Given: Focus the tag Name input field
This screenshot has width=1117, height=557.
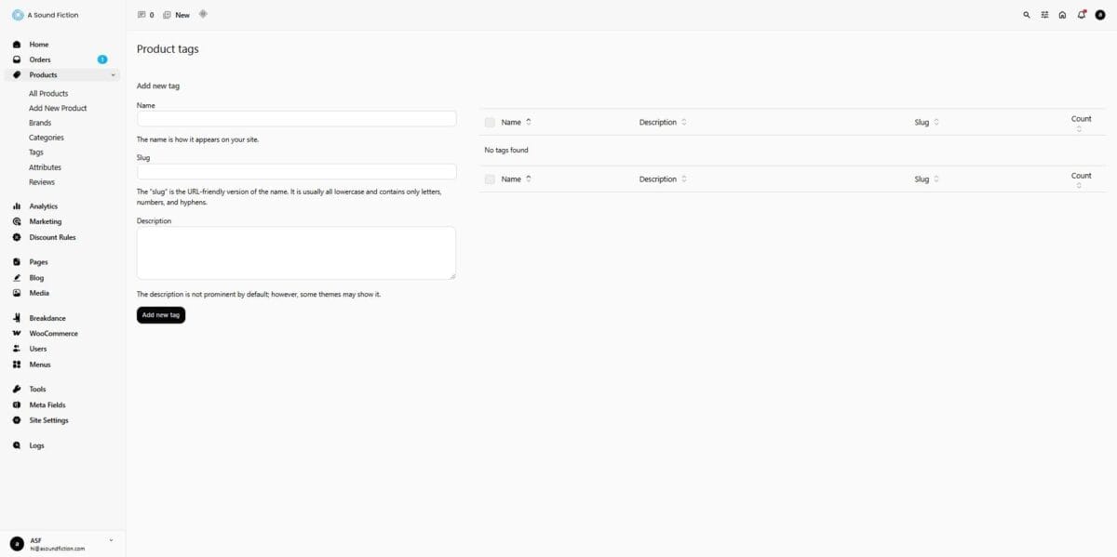Looking at the screenshot, I should tap(296, 119).
